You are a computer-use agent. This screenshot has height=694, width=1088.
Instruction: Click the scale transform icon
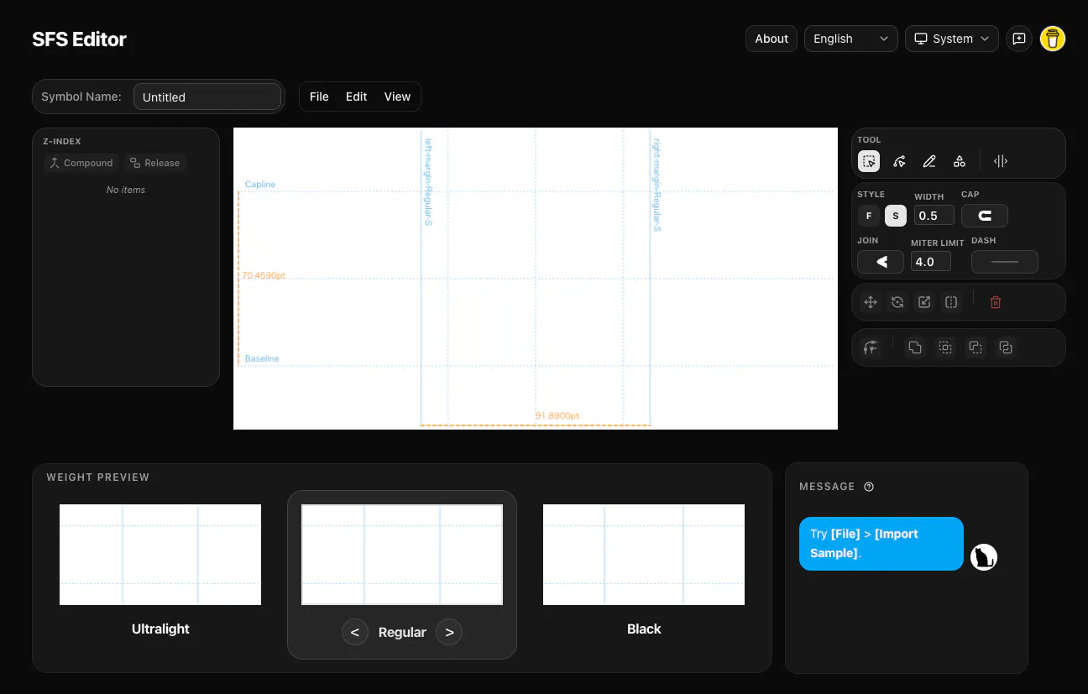924,302
